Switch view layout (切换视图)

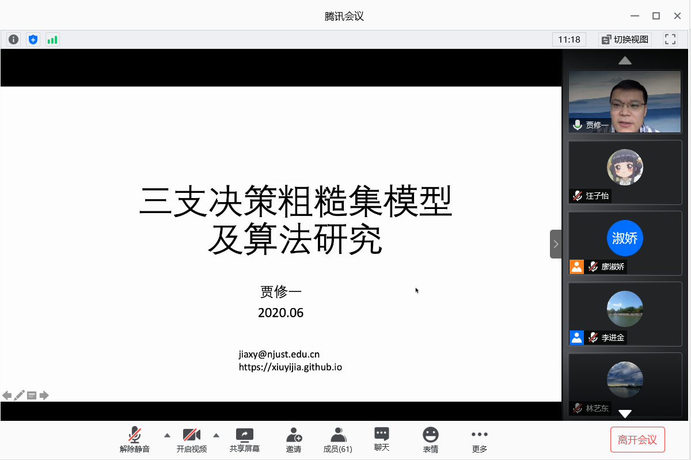coord(625,40)
